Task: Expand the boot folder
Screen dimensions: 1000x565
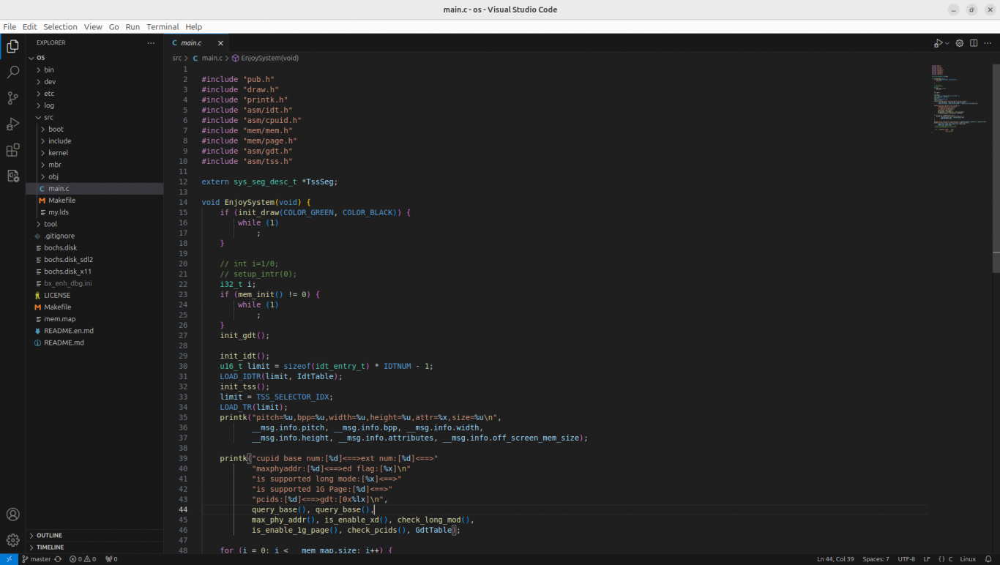Action: (x=94, y=129)
